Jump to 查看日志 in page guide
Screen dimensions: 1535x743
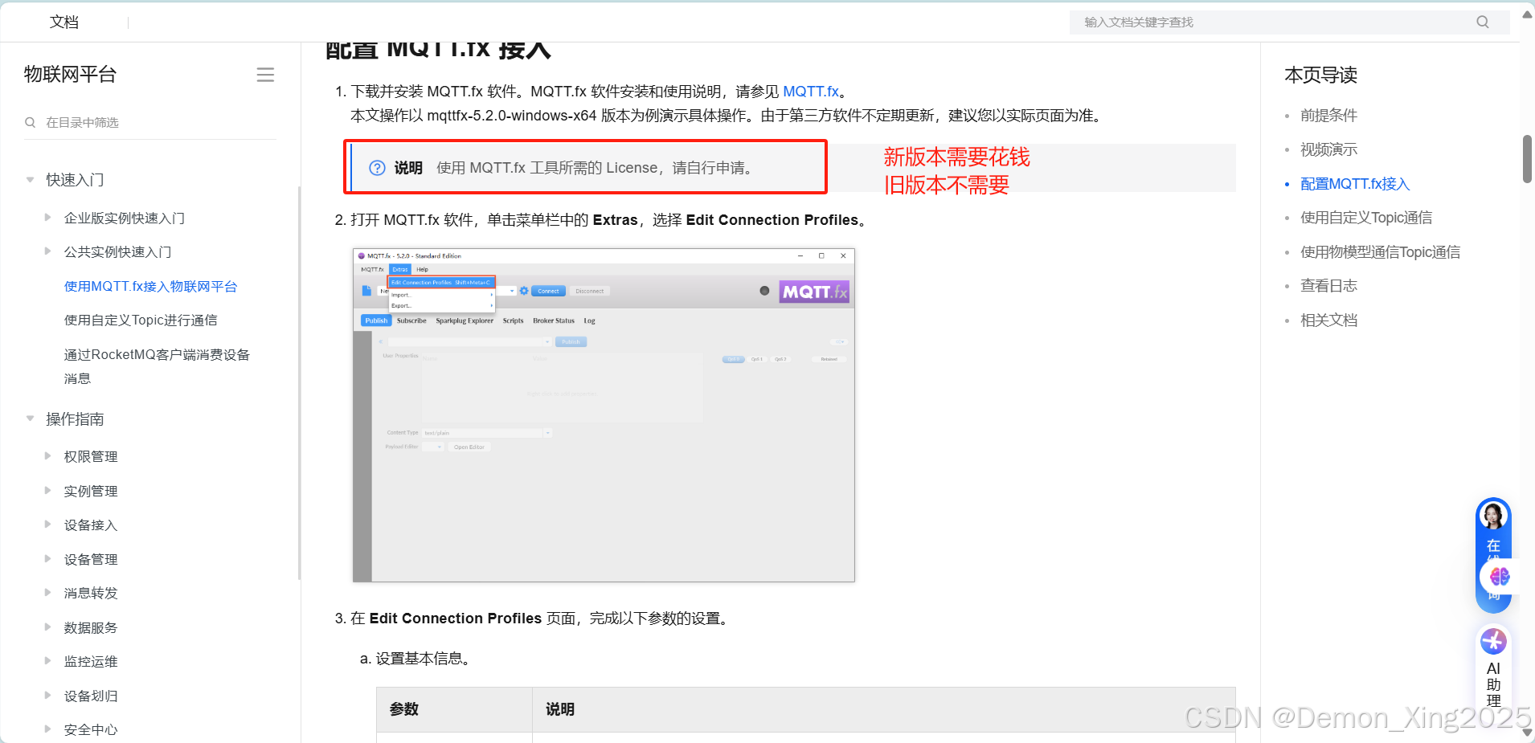pyautogui.click(x=1328, y=286)
